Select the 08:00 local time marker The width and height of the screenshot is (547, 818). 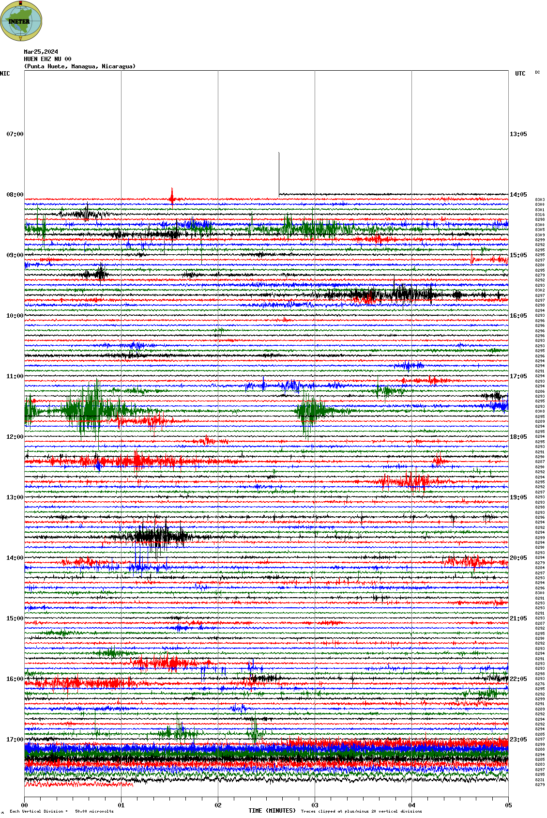pos(15,195)
